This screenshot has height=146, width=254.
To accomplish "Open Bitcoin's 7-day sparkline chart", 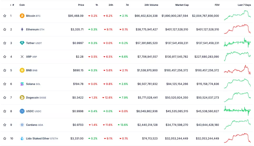I will coord(237,15).
